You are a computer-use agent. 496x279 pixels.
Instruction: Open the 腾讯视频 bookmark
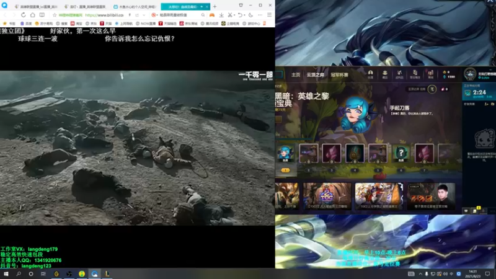point(210,24)
